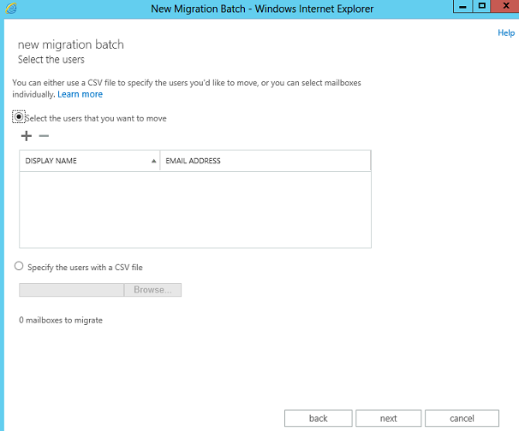The height and width of the screenshot is (431, 519).
Task: Click the Internet Explorer icon in title bar
Action: click(11, 9)
